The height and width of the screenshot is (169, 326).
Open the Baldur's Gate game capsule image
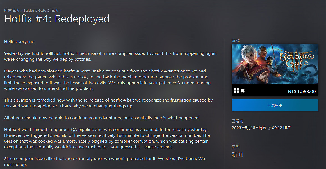(275, 64)
